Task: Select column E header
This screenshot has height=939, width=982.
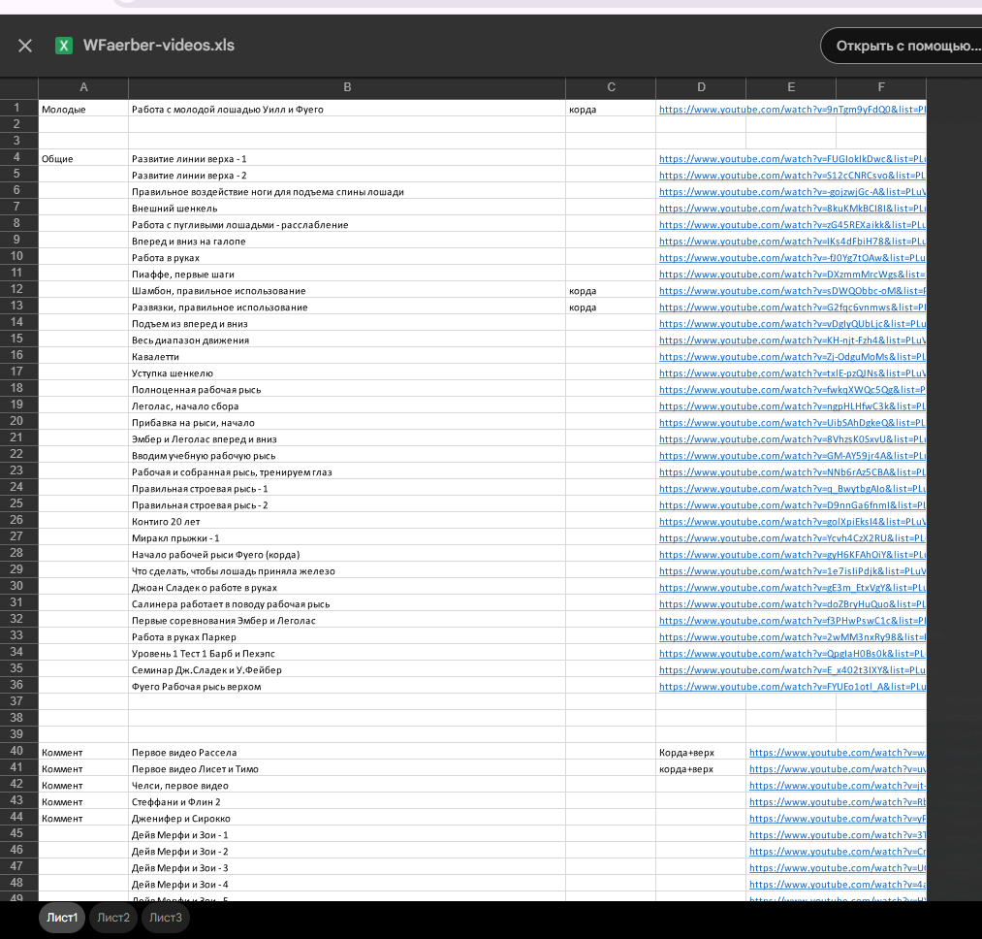Action: (791, 87)
